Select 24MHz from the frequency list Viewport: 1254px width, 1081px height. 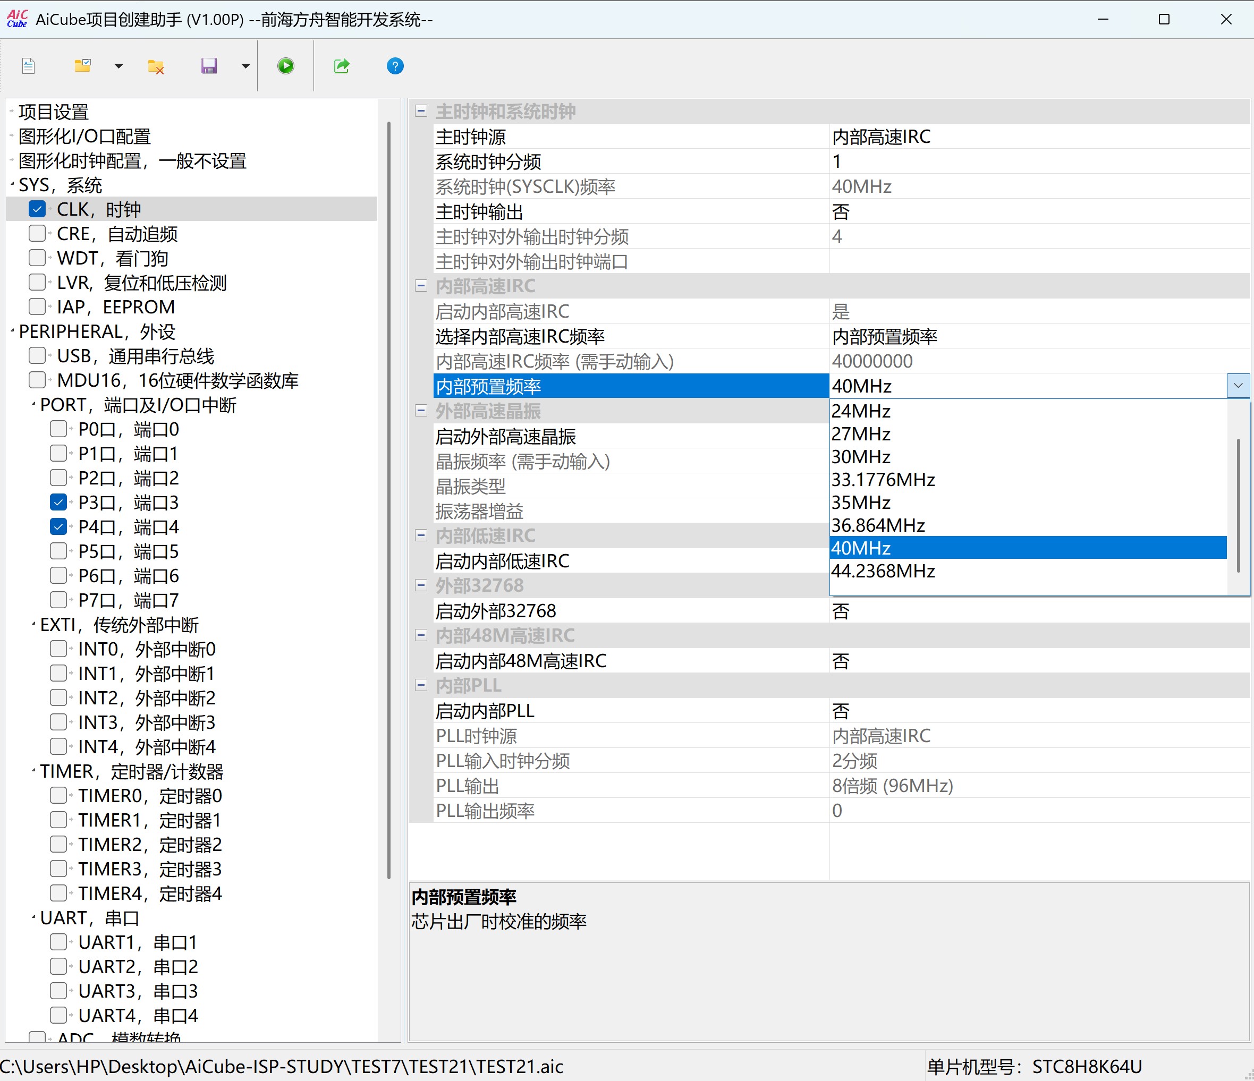(1028, 411)
